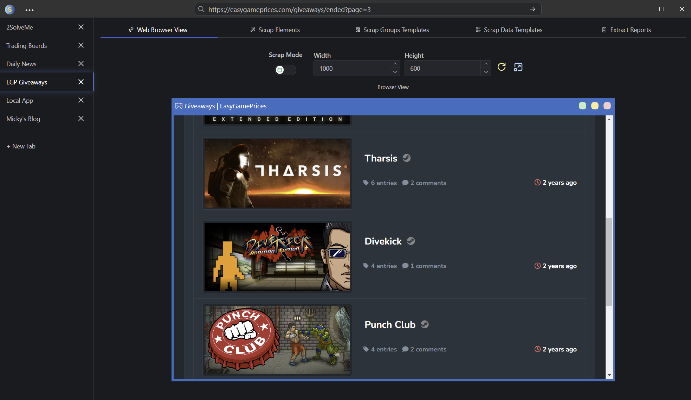The height and width of the screenshot is (400, 691).
Task: Click the search icon in address bar
Action: pos(201,9)
